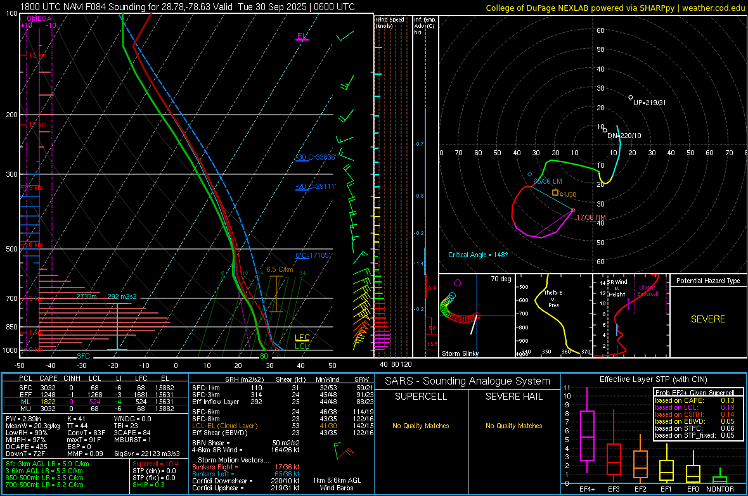Click the 2733m effective inflow label
This screenshot has height=496, width=748.
click(x=87, y=296)
